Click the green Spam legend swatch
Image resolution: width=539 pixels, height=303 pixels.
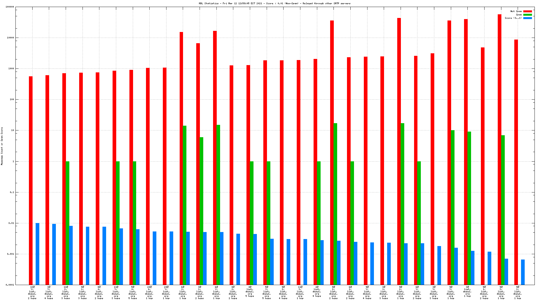(527, 15)
